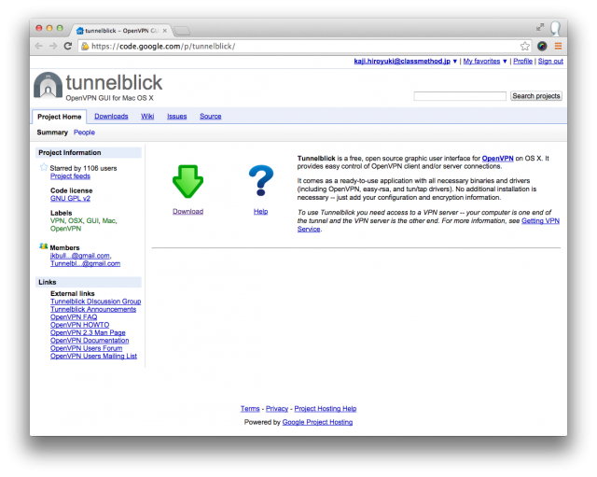This screenshot has height=477, width=597.
Task: Go back using the browser back arrow
Action: [x=39, y=46]
